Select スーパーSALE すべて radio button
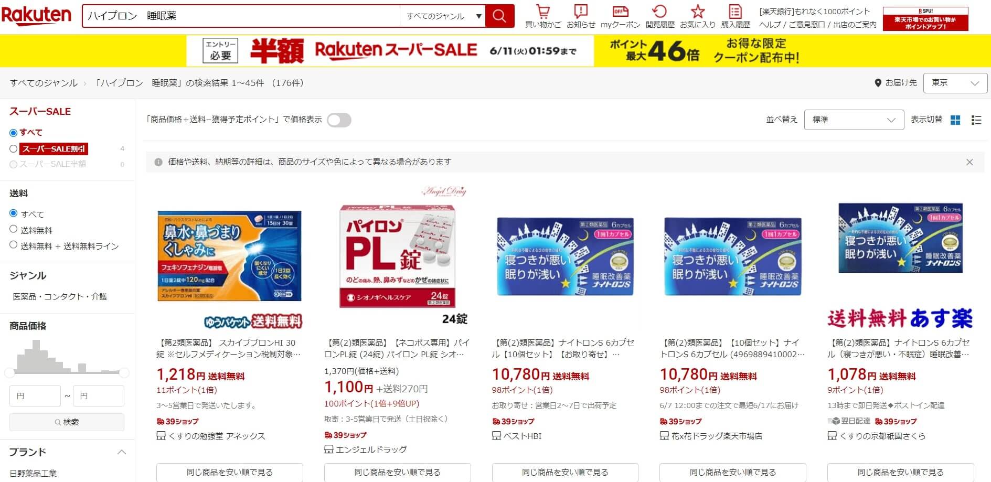Image resolution: width=991 pixels, height=482 pixels. pyautogui.click(x=13, y=133)
